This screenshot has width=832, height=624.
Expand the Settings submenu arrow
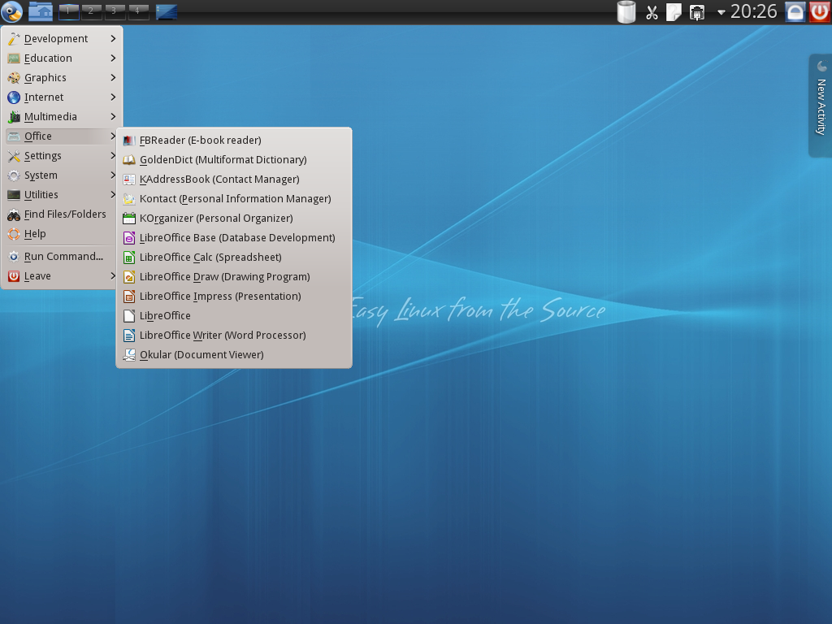click(112, 155)
